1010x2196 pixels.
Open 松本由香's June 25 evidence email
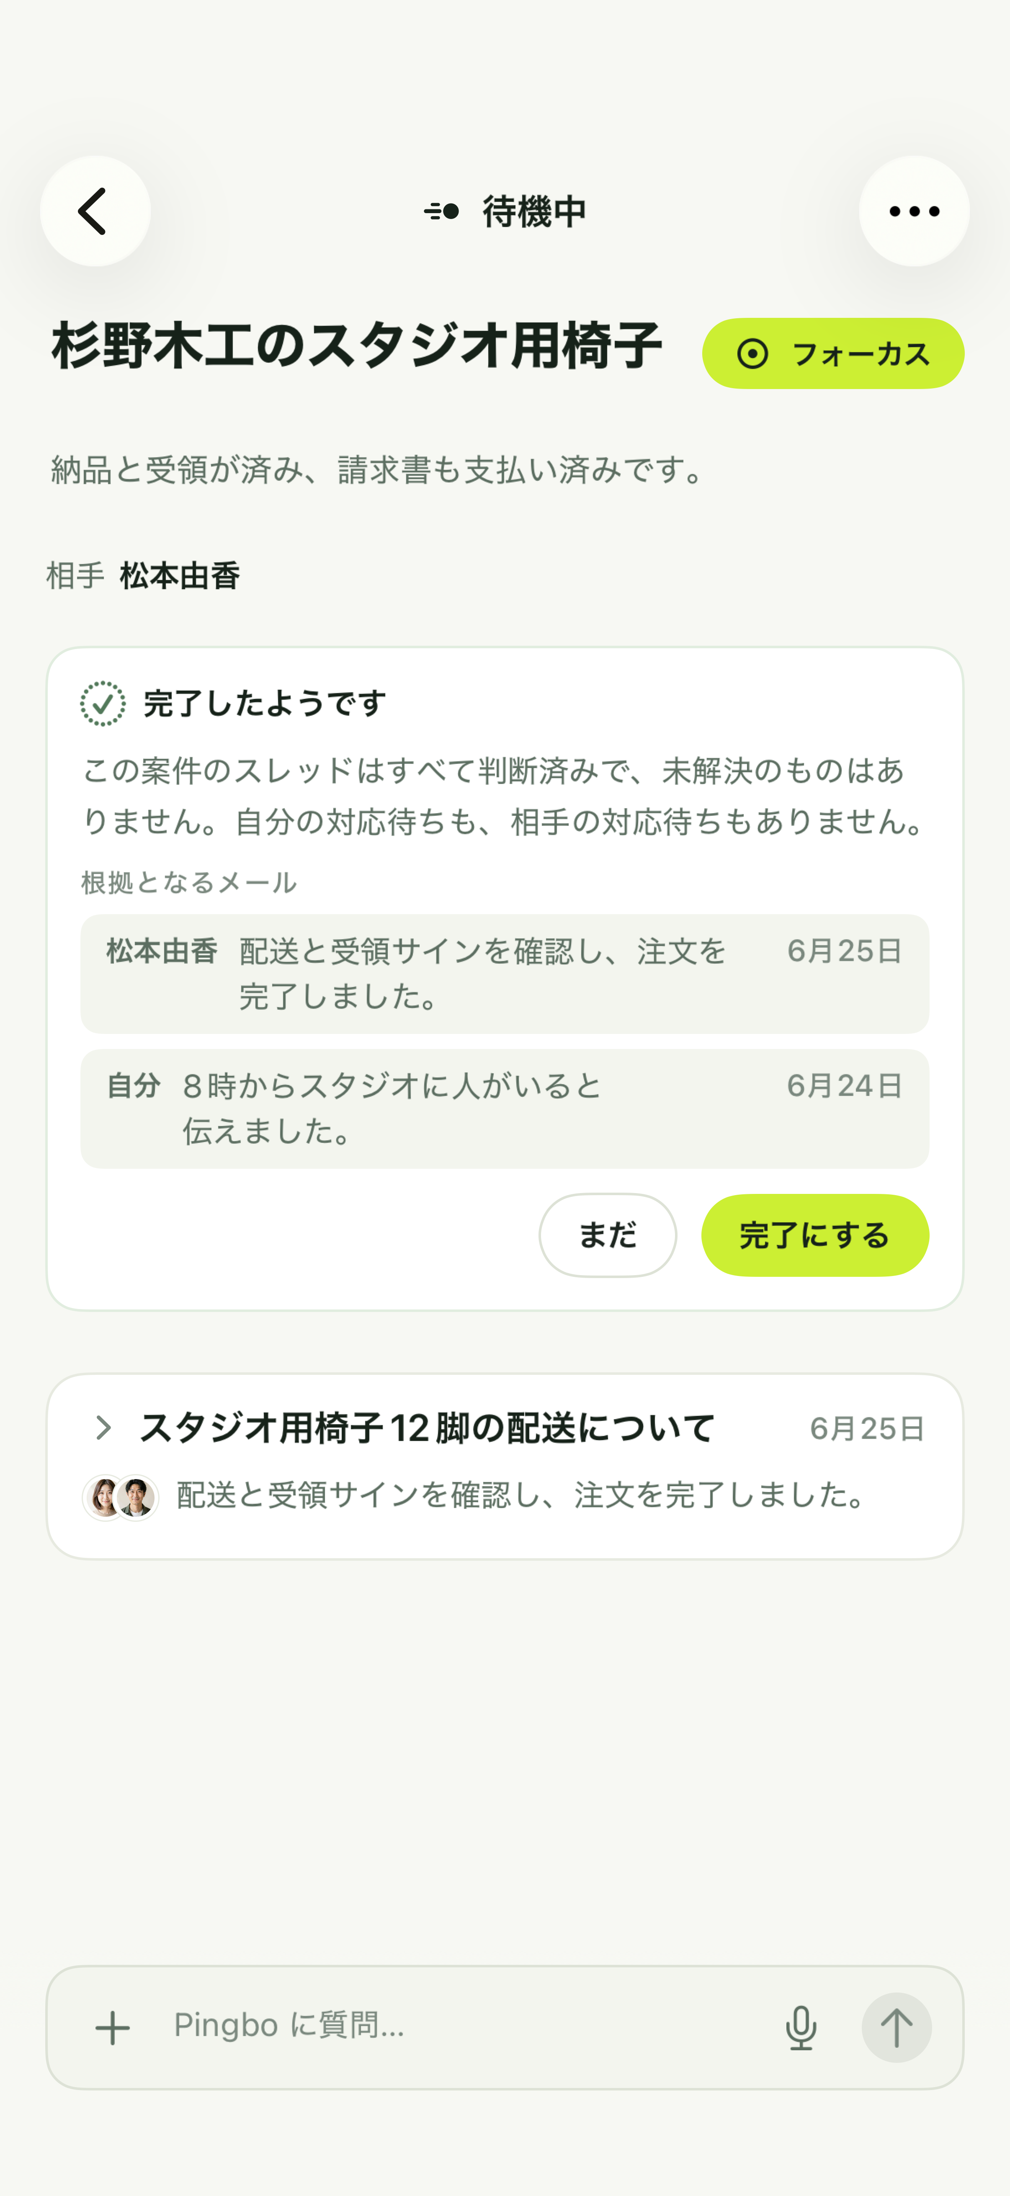(505, 974)
